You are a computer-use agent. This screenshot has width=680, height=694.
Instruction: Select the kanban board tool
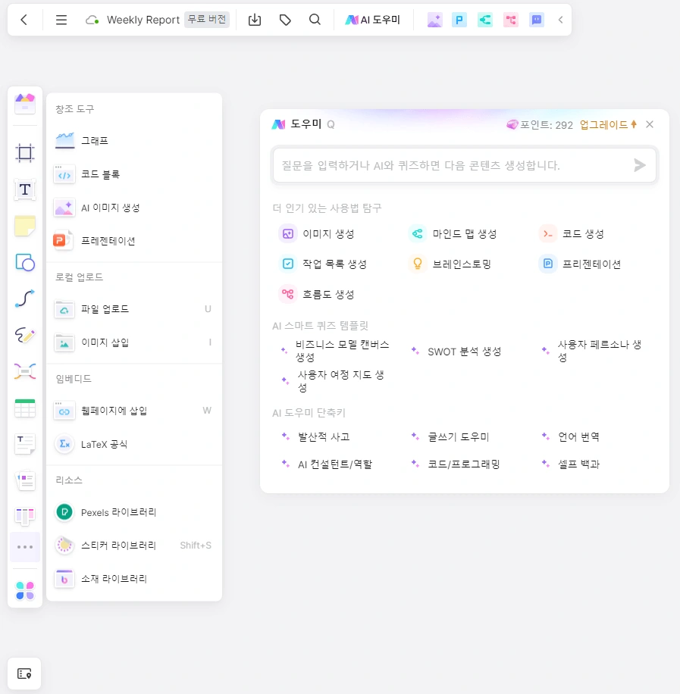(25, 516)
